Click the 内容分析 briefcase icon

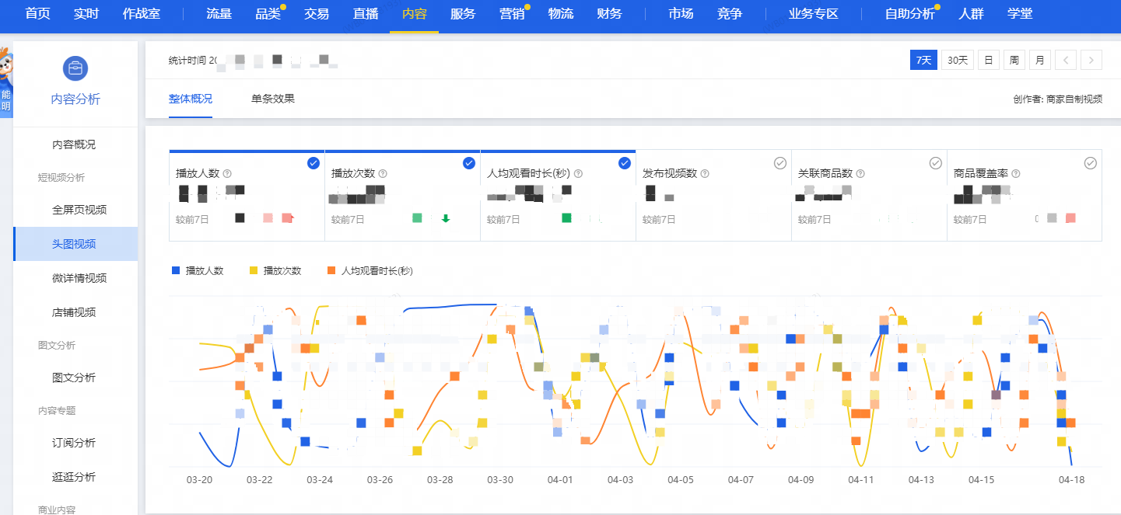click(x=75, y=68)
